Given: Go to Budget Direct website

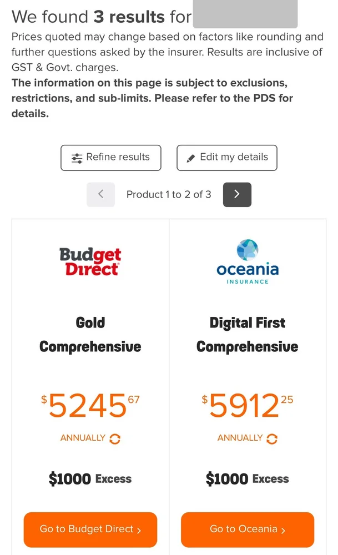Looking at the screenshot, I should click(x=90, y=529).
